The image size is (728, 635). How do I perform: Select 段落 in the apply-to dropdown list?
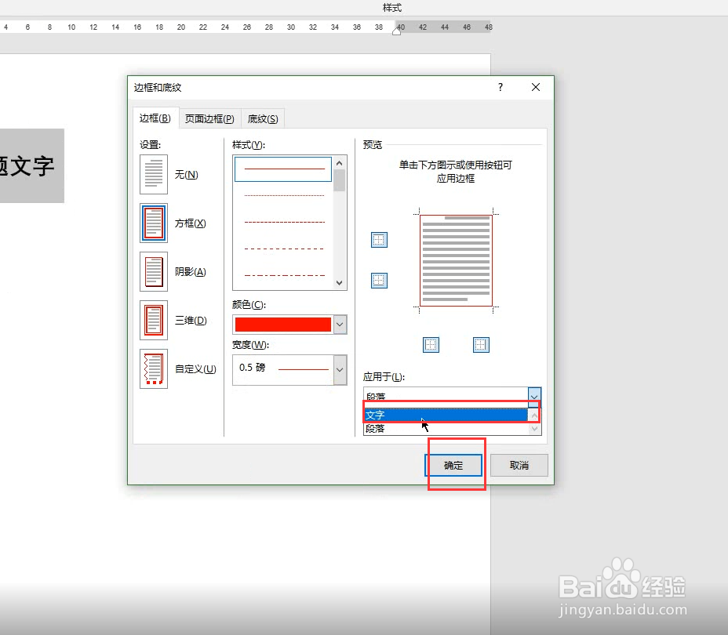coord(446,429)
